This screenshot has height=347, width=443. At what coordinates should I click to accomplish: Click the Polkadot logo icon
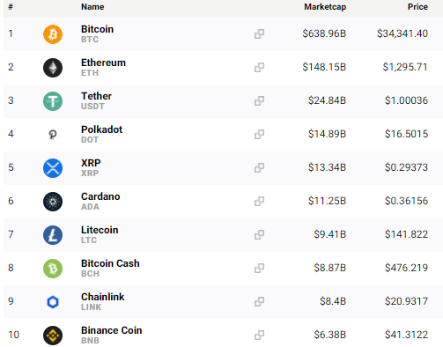(x=53, y=135)
